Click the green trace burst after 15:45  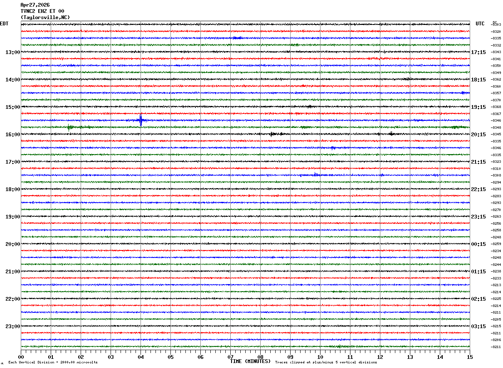tap(70, 127)
